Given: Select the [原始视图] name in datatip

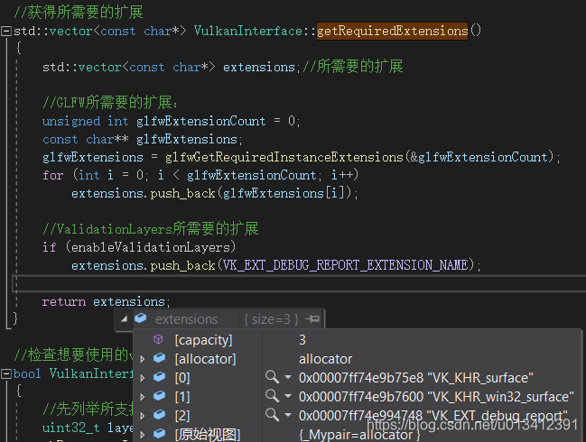Looking at the screenshot, I should (x=208, y=435).
